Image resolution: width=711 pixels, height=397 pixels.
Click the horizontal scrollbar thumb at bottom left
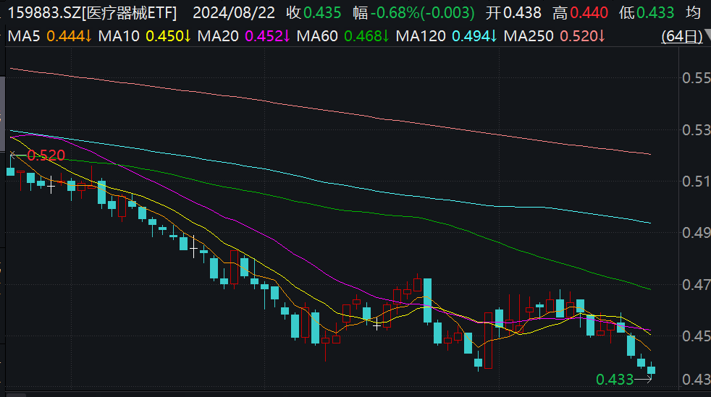tap(16, 395)
